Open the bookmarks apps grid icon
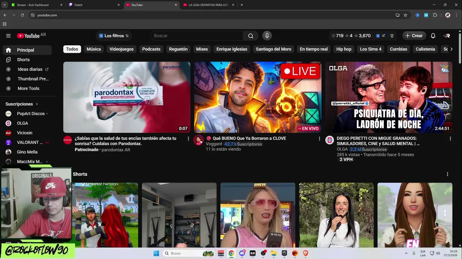Viewport: 462px width, 259px height. tap(4, 24)
